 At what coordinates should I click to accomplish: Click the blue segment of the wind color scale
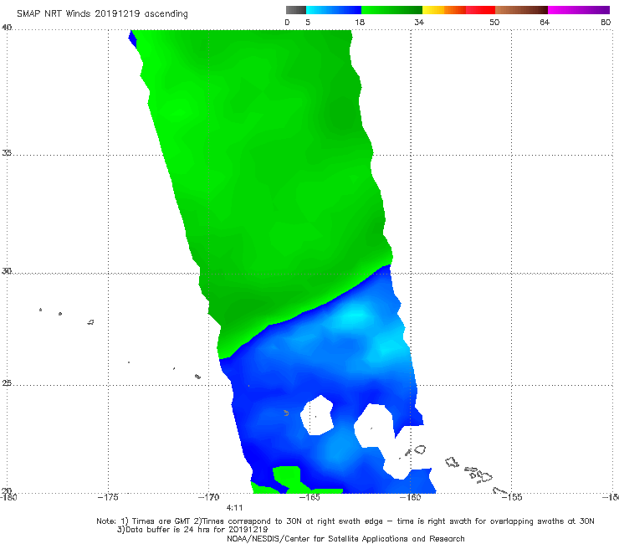pos(334,10)
